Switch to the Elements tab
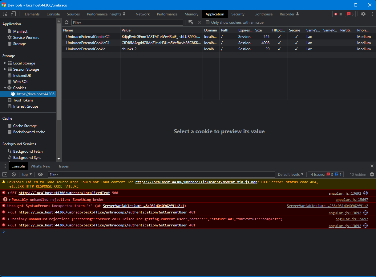Viewport: 376px width, 277px height. 32,14
